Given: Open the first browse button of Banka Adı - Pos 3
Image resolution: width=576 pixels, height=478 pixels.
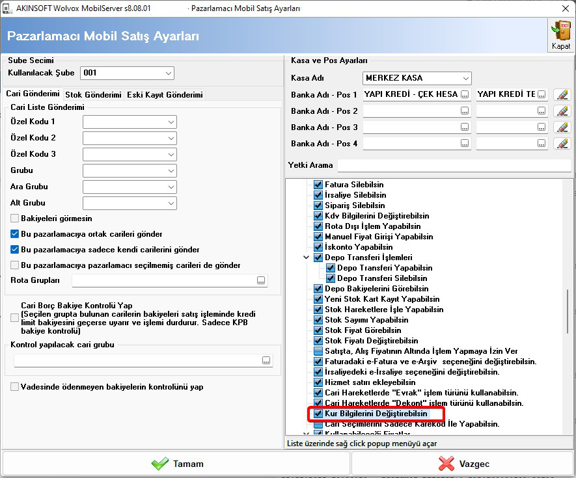Looking at the screenshot, I should pyautogui.click(x=465, y=127).
